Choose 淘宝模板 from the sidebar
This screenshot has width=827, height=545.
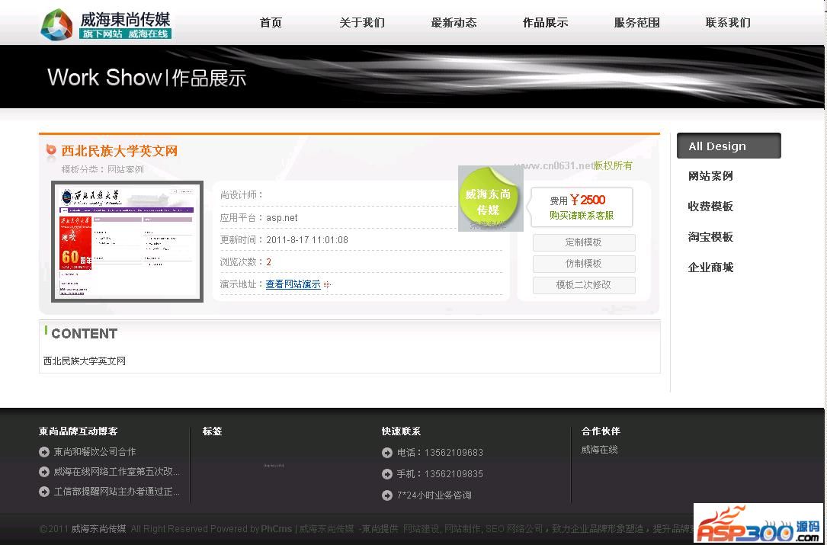click(710, 237)
